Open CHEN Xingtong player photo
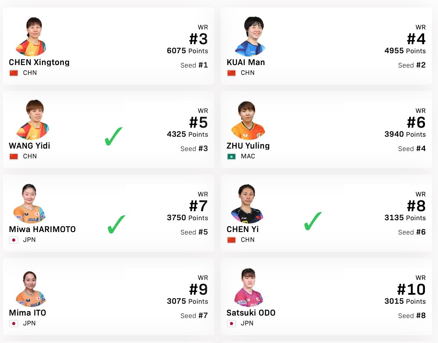The height and width of the screenshot is (343, 438). (x=31, y=36)
